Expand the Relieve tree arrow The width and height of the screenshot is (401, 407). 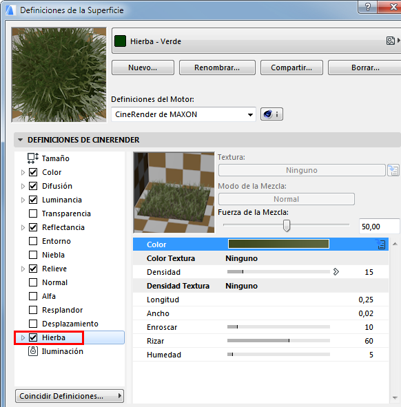(23, 269)
